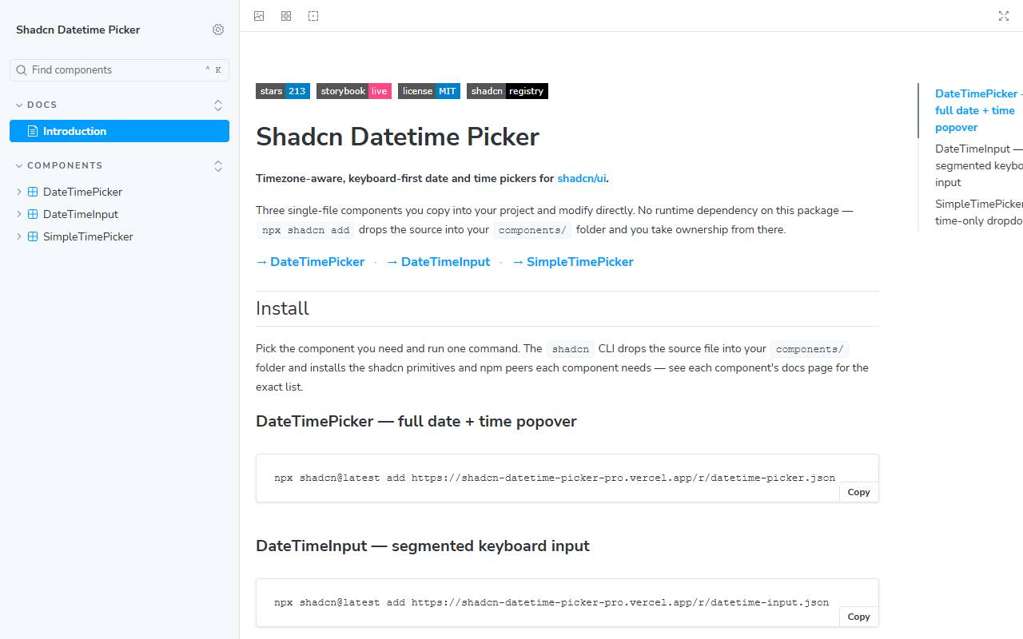Collapse the DOCS section chevron
The height and width of the screenshot is (639, 1023).
(x=19, y=105)
